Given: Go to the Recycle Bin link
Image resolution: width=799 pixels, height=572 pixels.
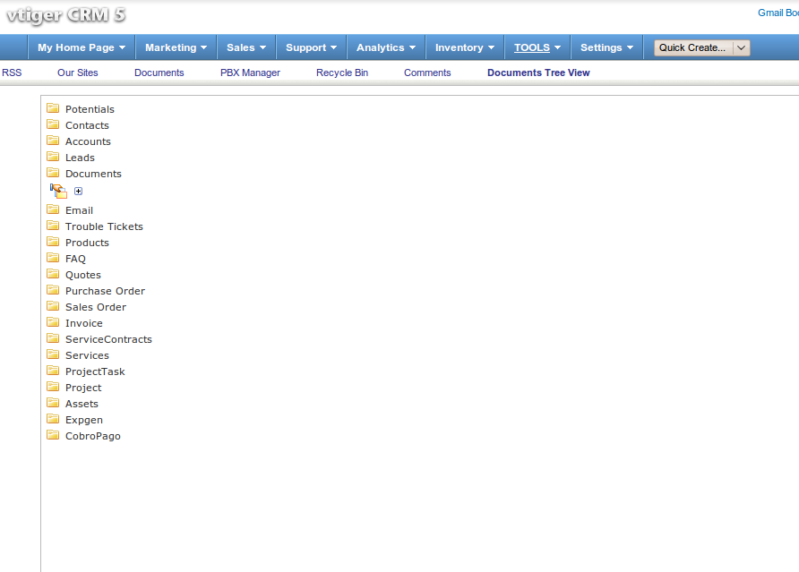Looking at the screenshot, I should pos(341,73).
